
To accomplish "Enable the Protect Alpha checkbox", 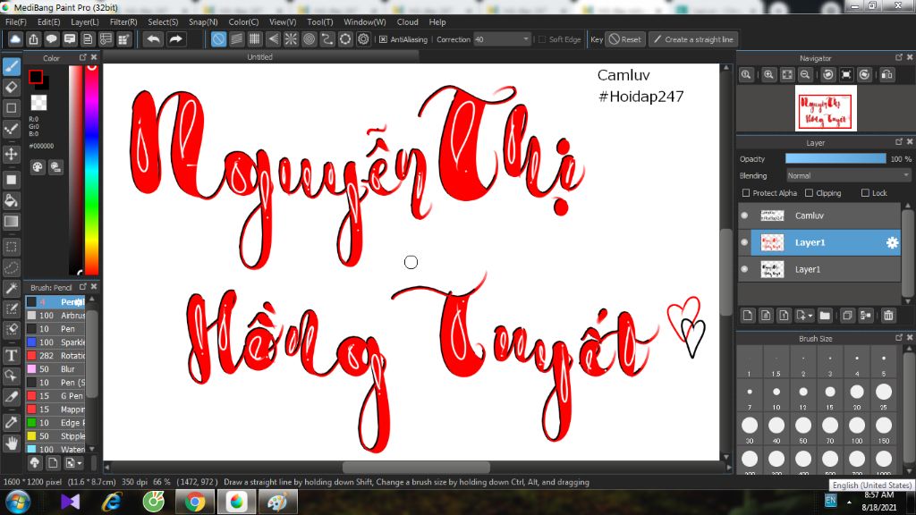I will [x=745, y=193].
